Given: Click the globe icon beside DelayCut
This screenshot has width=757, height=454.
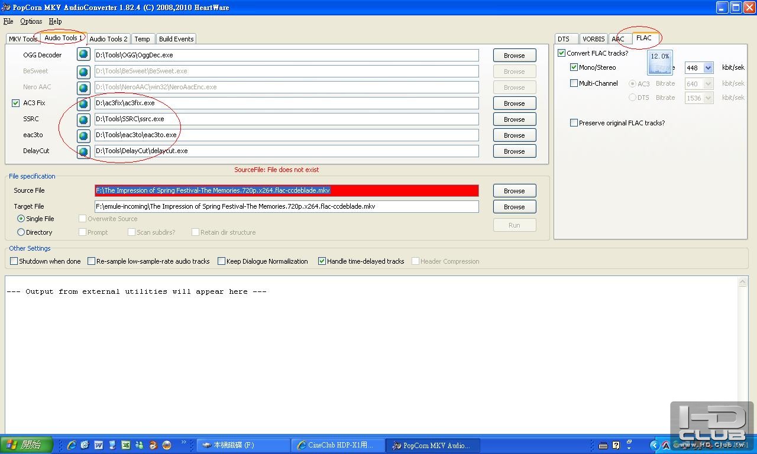Looking at the screenshot, I should click(x=83, y=151).
